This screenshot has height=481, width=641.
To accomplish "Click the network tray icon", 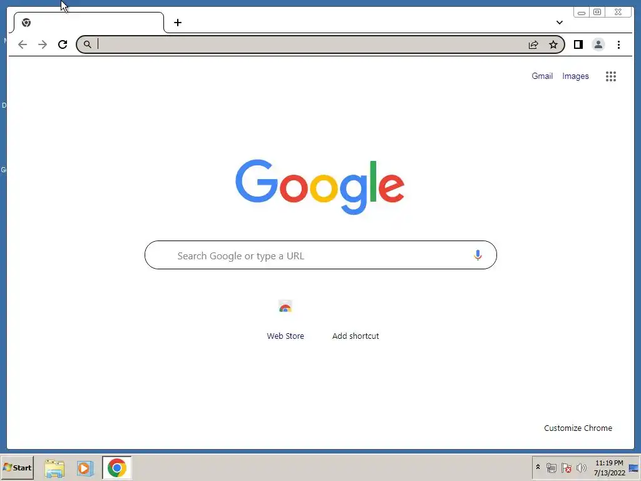I will (x=551, y=467).
